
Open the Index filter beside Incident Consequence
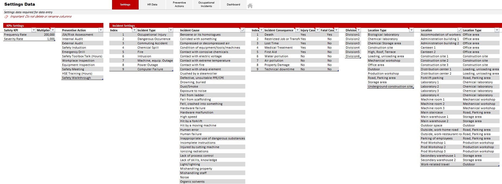(x=262, y=30)
